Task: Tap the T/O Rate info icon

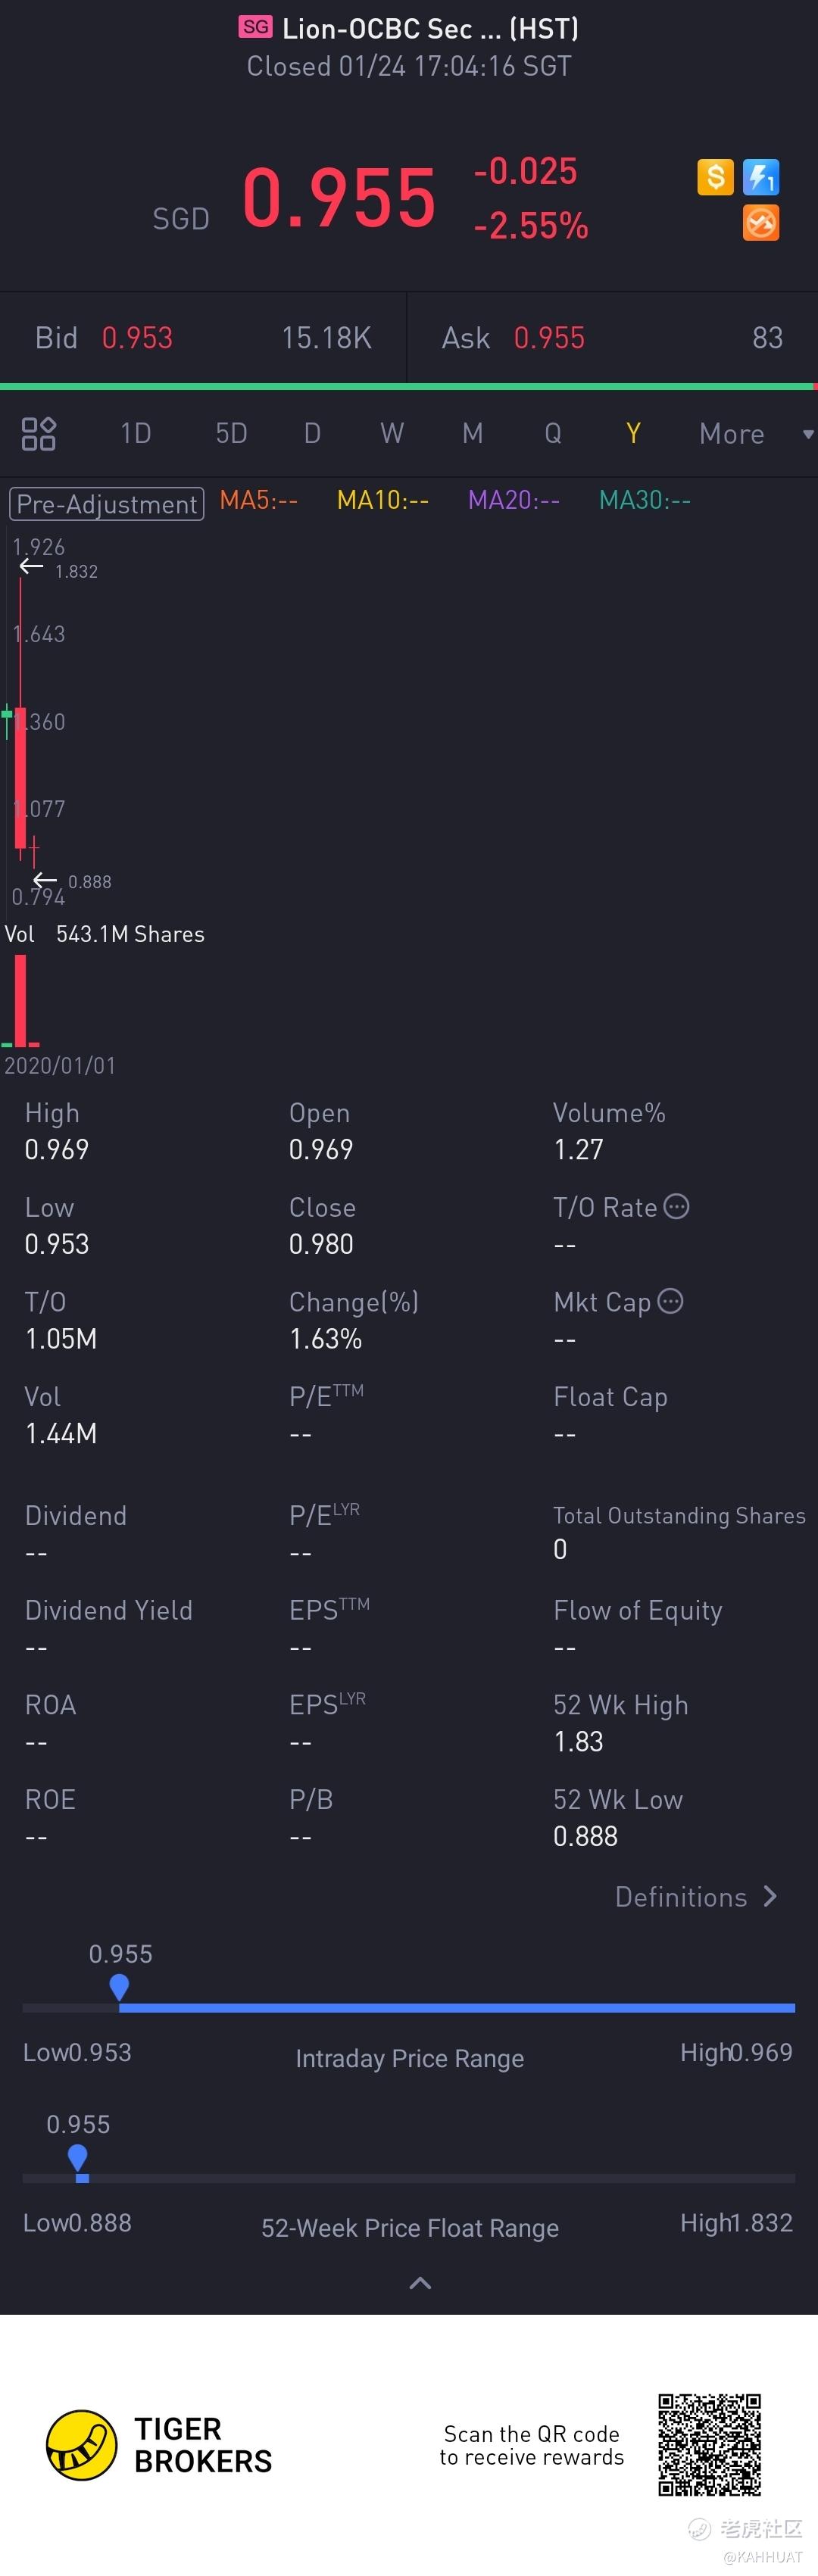Action: [x=677, y=1206]
